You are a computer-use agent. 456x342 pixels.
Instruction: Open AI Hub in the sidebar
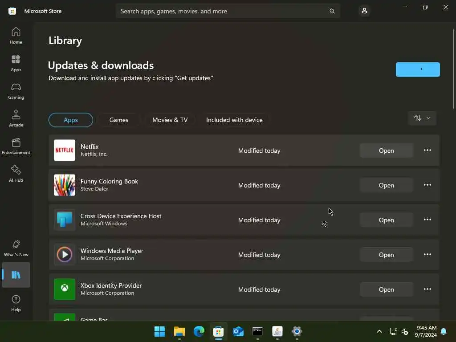[x=16, y=174]
